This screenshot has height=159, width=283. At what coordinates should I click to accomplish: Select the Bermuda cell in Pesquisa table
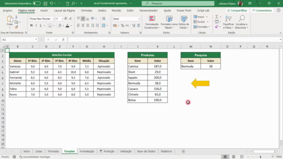pos(191,66)
